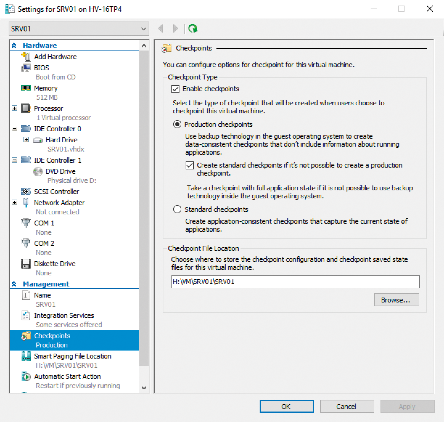This screenshot has width=444, height=422.
Task: Select the Integration Services page
Action: [64, 315]
